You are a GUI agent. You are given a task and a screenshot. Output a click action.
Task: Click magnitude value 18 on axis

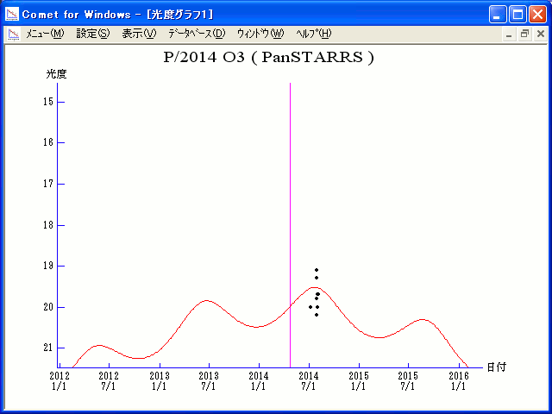(x=48, y=225)
